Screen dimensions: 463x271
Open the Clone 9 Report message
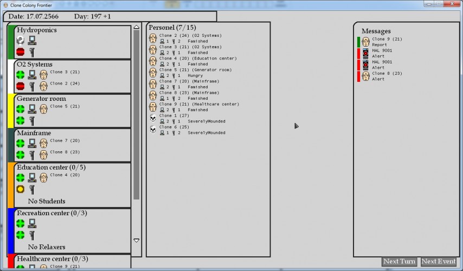pos(380,42)
